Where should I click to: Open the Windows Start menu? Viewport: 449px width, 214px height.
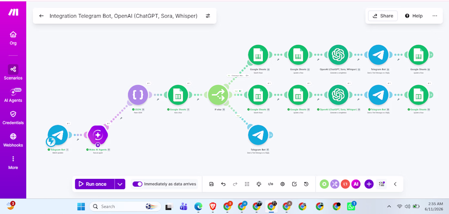81,206
